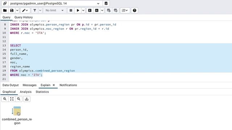This screenshot has height=130, width=232.
Task: Click line number 13 in gutter
Action: [4, 45]
